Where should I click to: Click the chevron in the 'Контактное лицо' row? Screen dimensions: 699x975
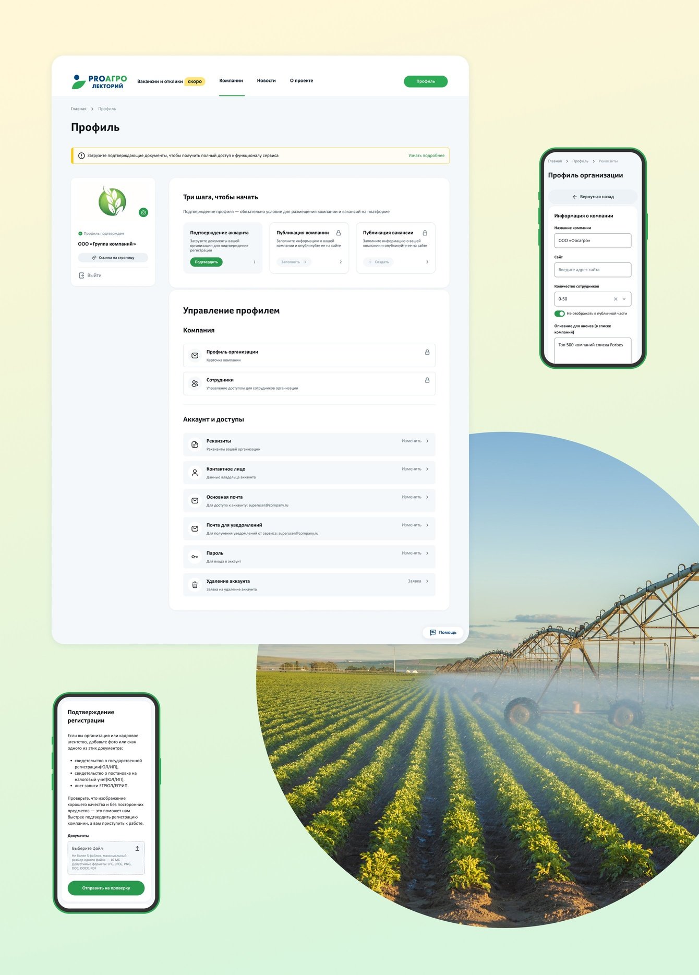coord(427,469)
